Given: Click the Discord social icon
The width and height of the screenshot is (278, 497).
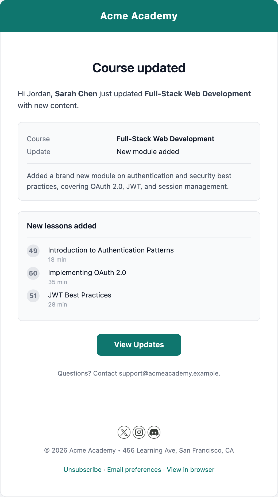Looking at the screenshot, I should coord(154,432).
